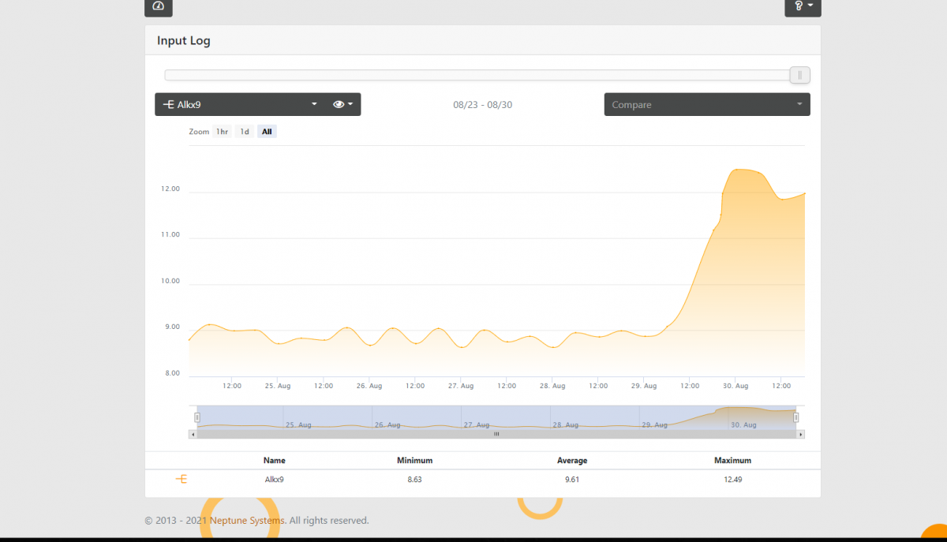Open the dashboard gauge icon button

click(158, 6)
